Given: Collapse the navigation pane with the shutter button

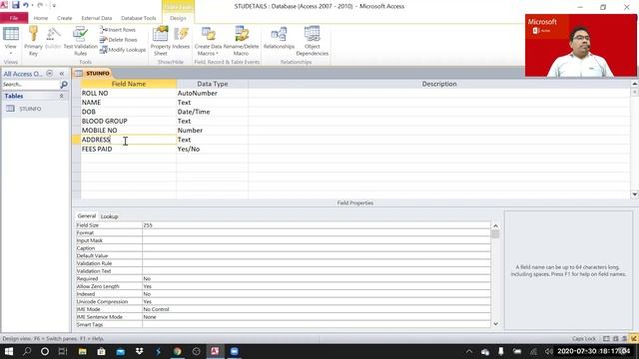Looking at the screenshot, I should pos(62,74).
